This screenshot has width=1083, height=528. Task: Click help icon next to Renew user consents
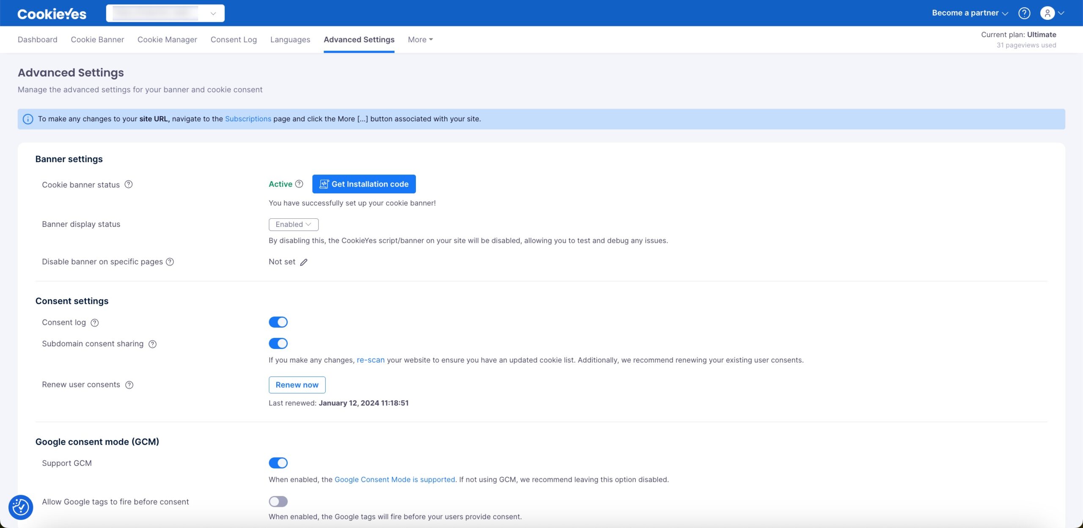pos(129,385)
